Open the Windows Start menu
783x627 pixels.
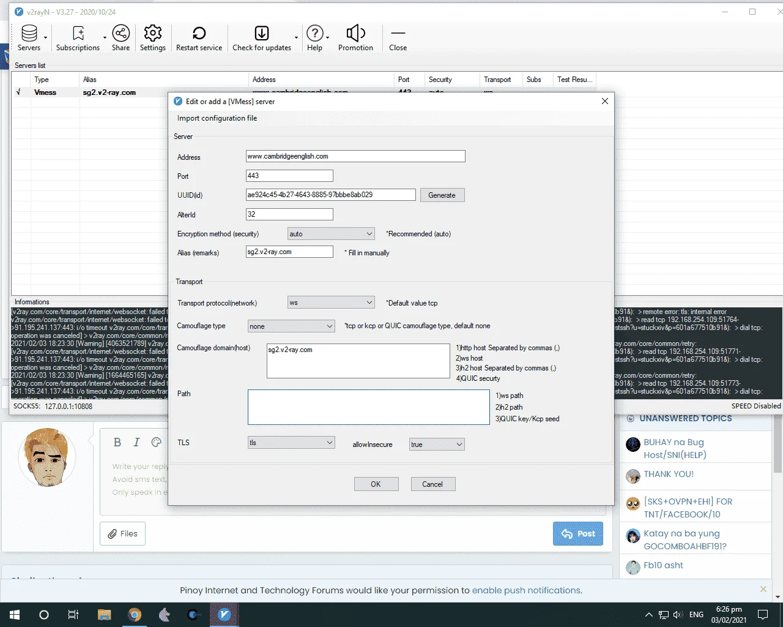pos(15,615)
